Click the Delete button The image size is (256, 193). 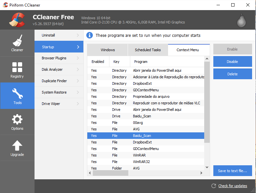coord(233,74)
